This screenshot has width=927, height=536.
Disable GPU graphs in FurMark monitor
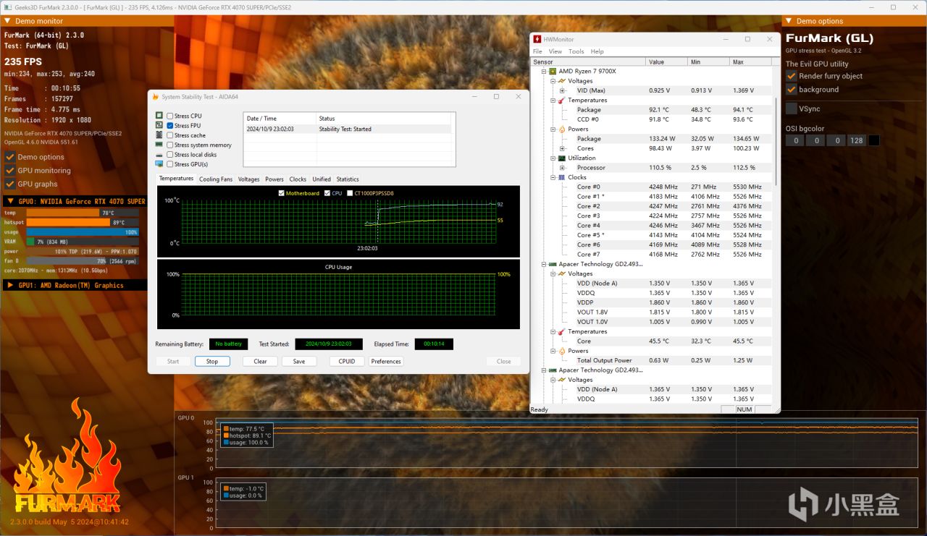tap(10, 184)
